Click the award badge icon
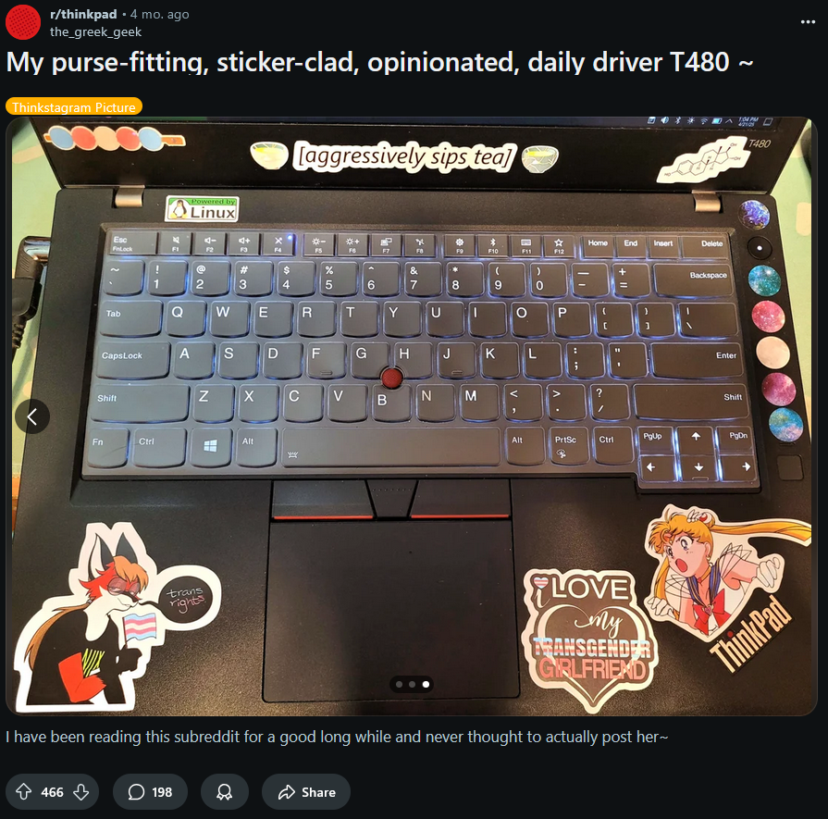The height and width of the screenshot is (819, 828). (x=225, y=791)
